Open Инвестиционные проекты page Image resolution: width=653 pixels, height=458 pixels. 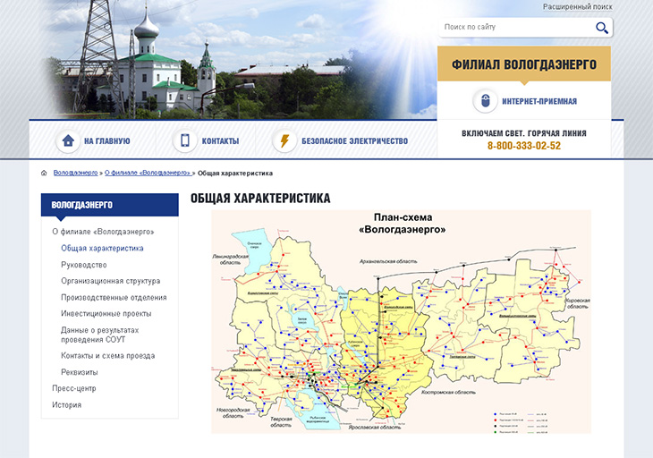coord(106,313)
